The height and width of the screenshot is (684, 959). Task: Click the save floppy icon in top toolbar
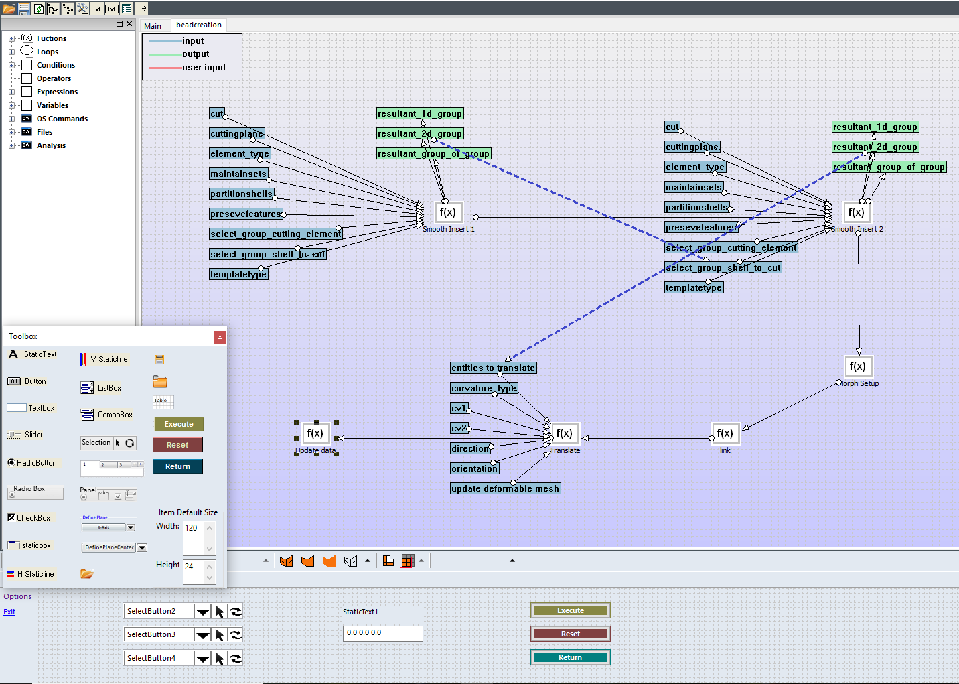coord(24,9)
